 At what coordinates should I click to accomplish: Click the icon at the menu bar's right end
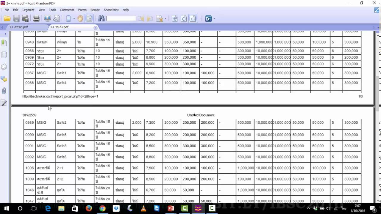(377, 10)
